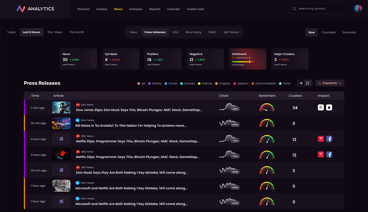Switch to Press Releases tab
This screenshot has width=368, height=212.
click(x=155, y=32)
